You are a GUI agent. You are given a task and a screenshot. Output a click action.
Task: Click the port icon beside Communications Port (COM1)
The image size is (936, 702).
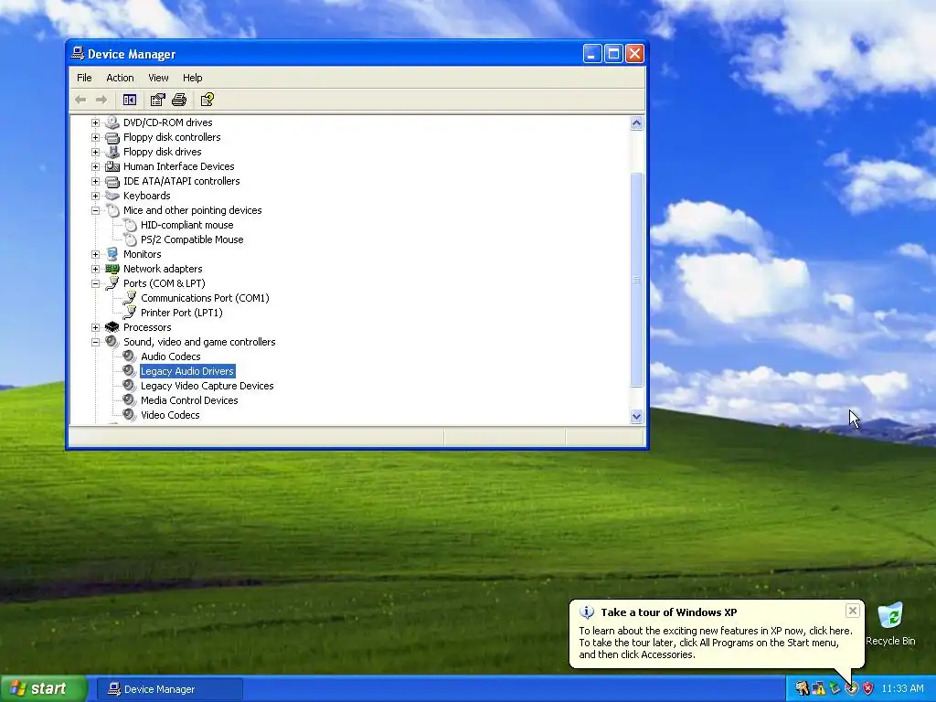tap(130, 298)
